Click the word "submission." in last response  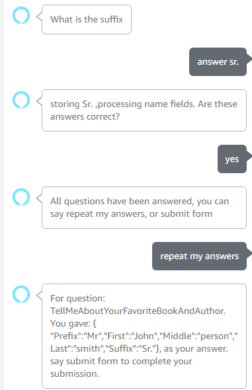[75, 373]
